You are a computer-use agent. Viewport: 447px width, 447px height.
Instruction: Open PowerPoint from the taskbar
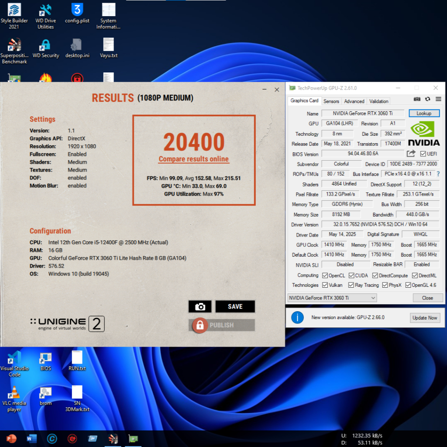pyautogui.click(x=11, y=438)
